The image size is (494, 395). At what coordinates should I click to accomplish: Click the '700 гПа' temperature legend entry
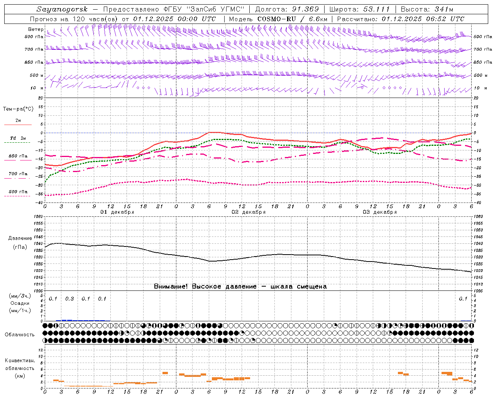18,174
